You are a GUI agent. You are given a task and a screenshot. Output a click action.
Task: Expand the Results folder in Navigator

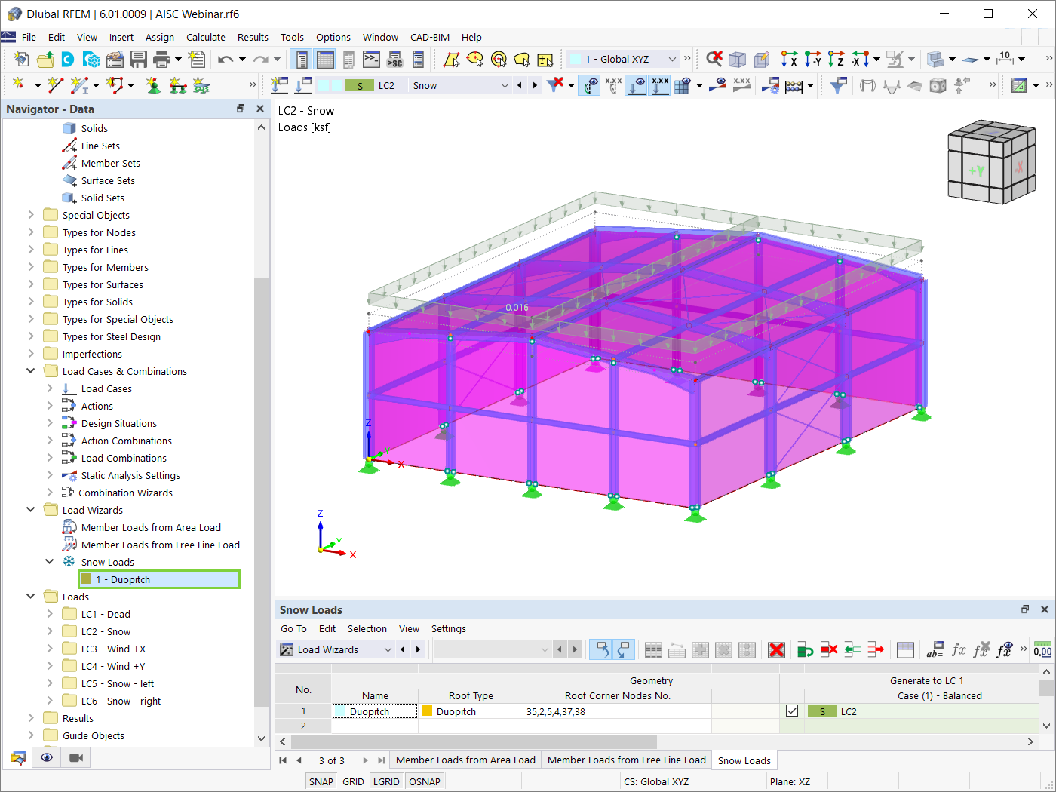point(31,718)
